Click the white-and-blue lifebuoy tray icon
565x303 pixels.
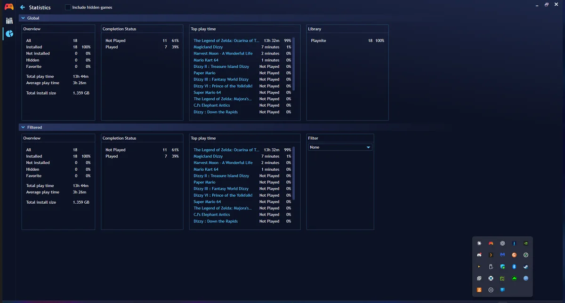point(491,278)
